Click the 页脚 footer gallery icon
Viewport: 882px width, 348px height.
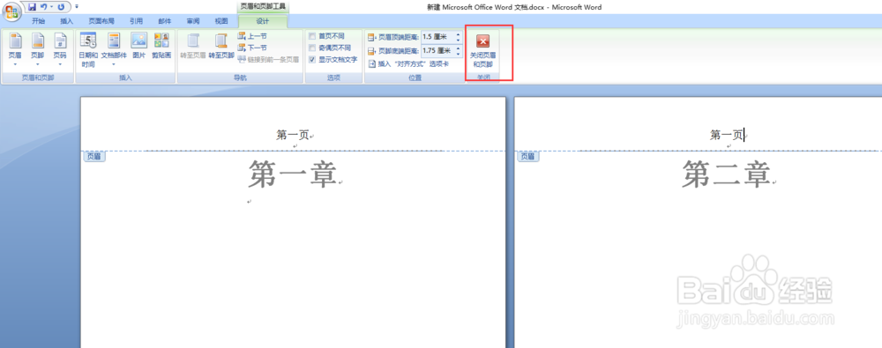[x=38, y=41]
